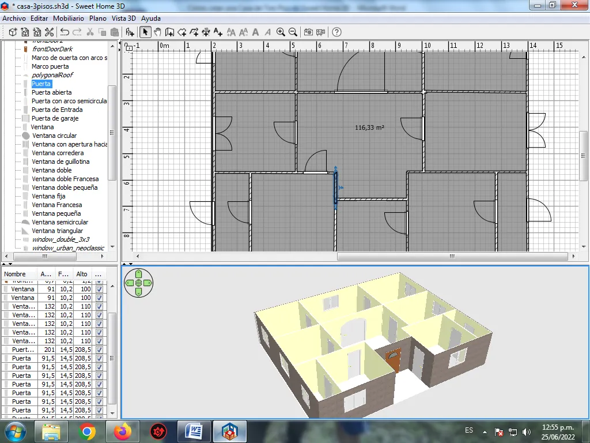Open the Archivo menu
Screen dimensions: 590x443
[x=14, y=18]
